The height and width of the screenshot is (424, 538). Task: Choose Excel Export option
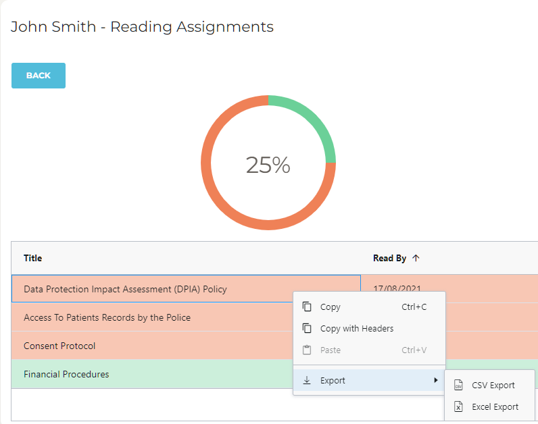pyautogui.click(x=495, y=407)
